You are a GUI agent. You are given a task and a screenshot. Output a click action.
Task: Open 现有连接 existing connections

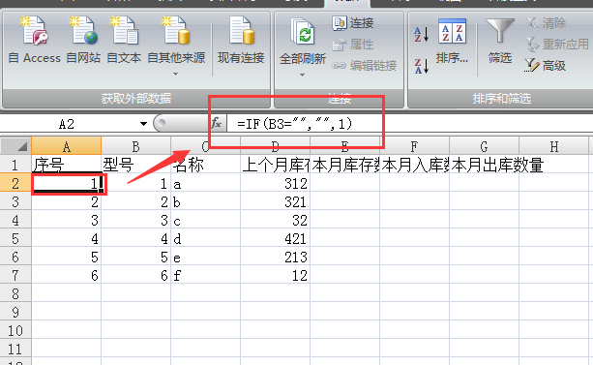(241, 41)
